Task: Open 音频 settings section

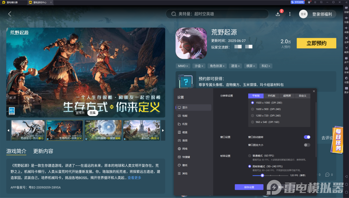Action: pos(193,141)
